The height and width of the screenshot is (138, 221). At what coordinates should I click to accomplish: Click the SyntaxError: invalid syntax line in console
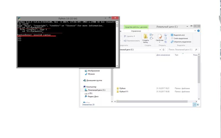(34, 35)
